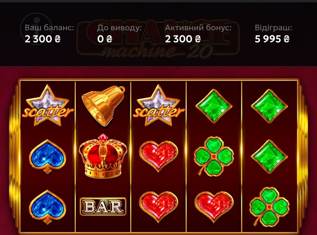Click the middle green diamond on fifth reel
The image size is (317, 235).
(x=269, y=156)
